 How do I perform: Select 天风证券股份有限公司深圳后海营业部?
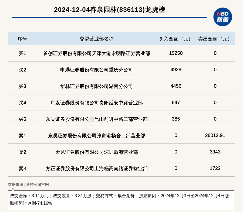pos(97,152)
